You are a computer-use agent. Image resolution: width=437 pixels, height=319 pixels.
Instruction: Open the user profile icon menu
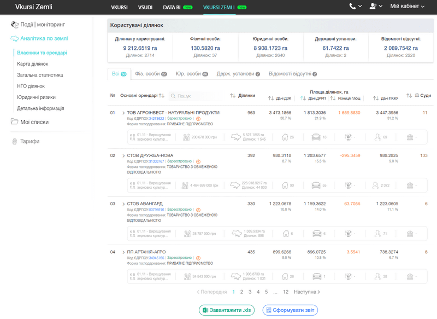[373, 6]
